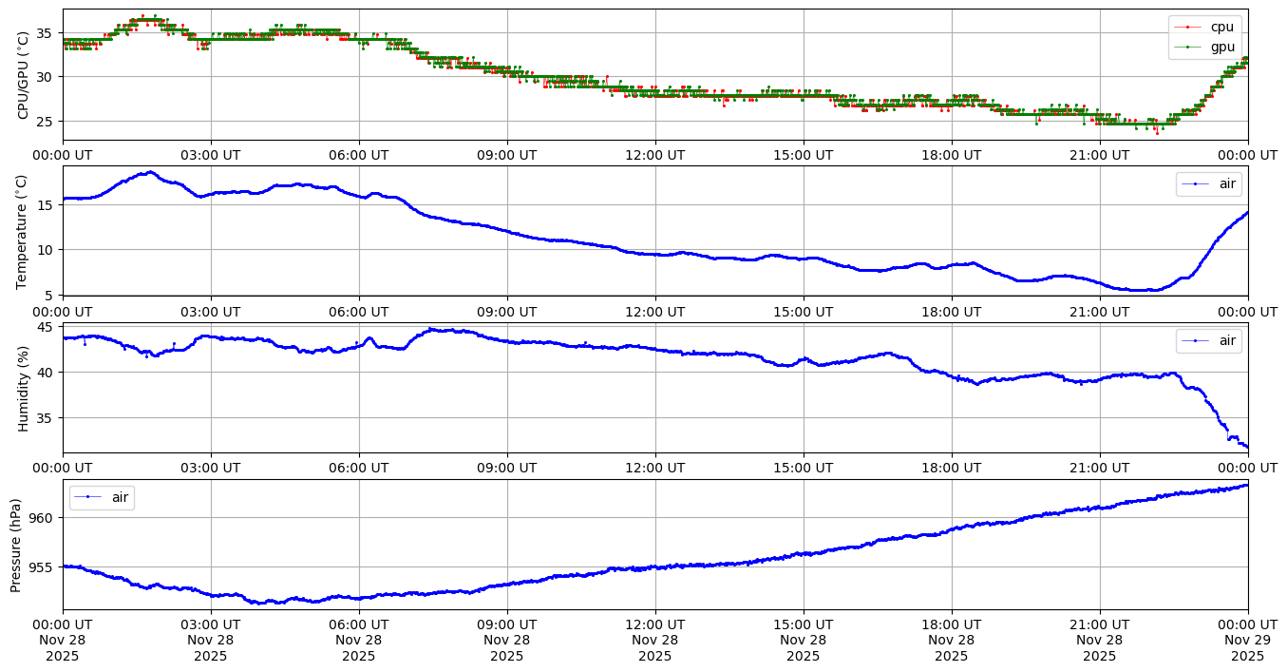The height and width of the screenshot is (672, 1287).
Task: Select the red cpu line marker in legend
Action: [x=1187, y=28]
